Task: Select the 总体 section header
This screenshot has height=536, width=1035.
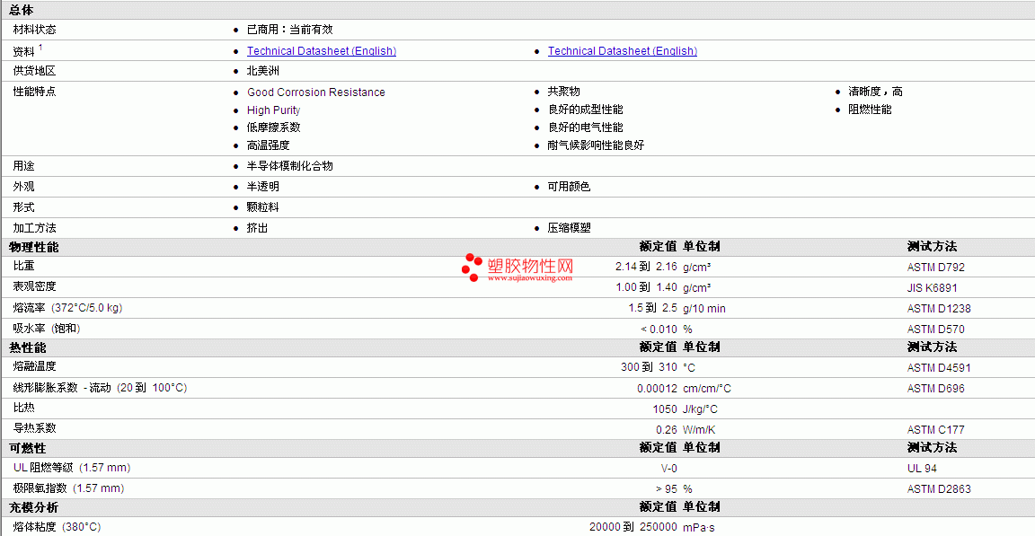Action: pos(22,10)
